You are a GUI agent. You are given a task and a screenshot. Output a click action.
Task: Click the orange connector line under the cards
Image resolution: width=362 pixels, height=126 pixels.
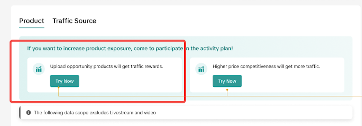pos(139,96)
